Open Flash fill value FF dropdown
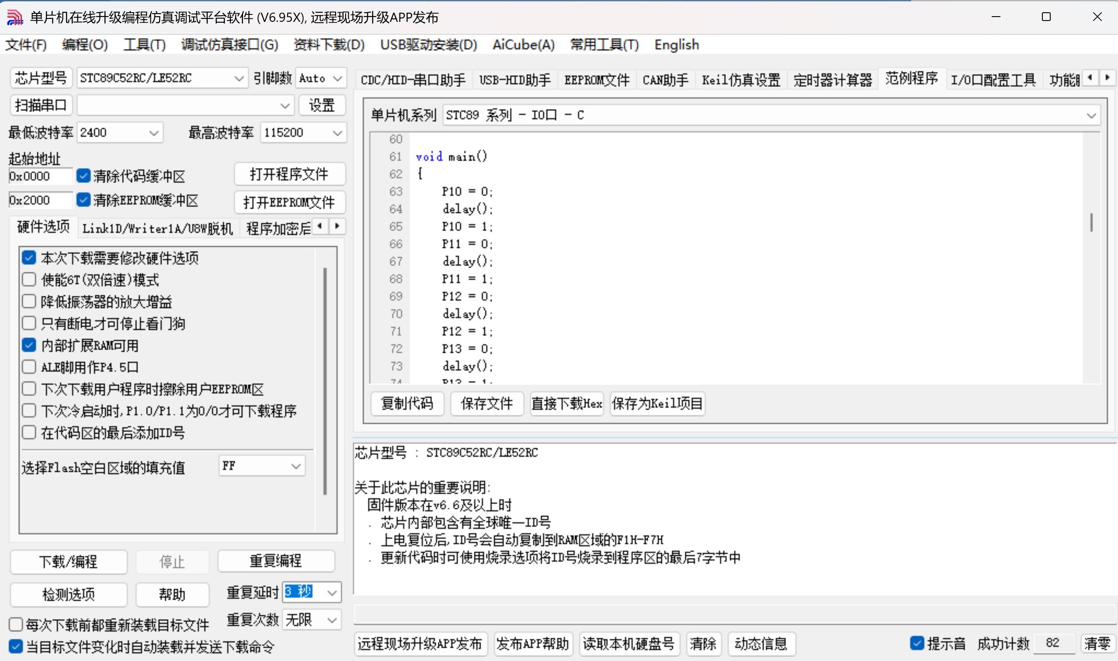The height and width of the screenshot is (661, 1118). [262, 466]
